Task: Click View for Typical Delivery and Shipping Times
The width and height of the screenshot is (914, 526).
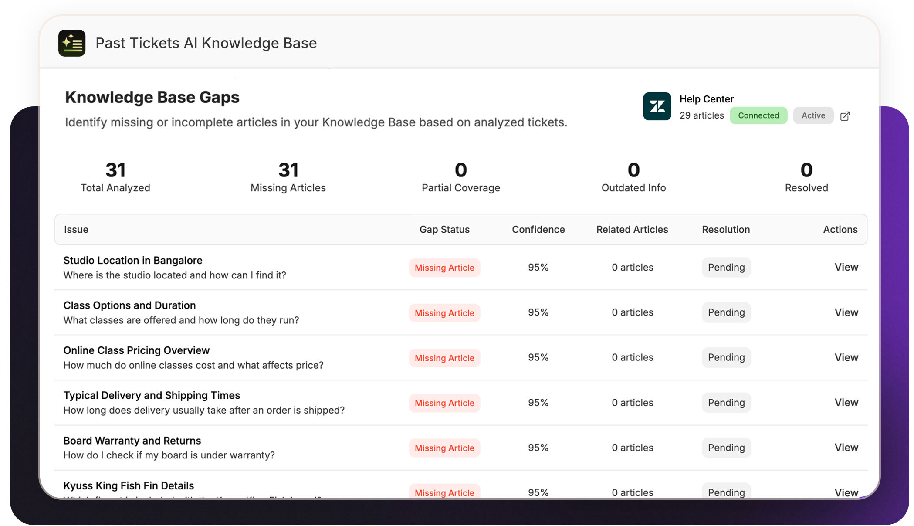Action: 846,402
